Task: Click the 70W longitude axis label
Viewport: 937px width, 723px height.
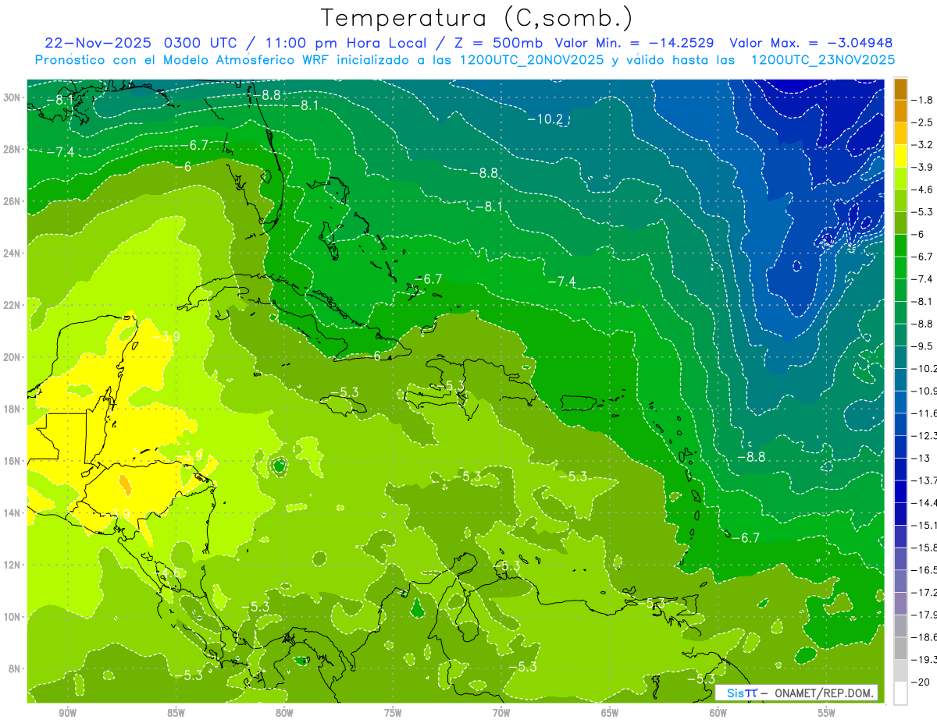Action: 501,713
